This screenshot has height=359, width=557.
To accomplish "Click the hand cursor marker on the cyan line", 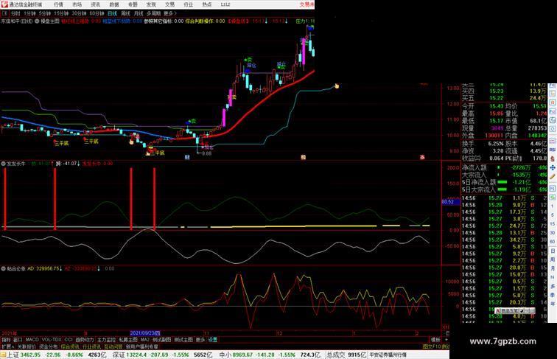I will (x=337, y=86).
